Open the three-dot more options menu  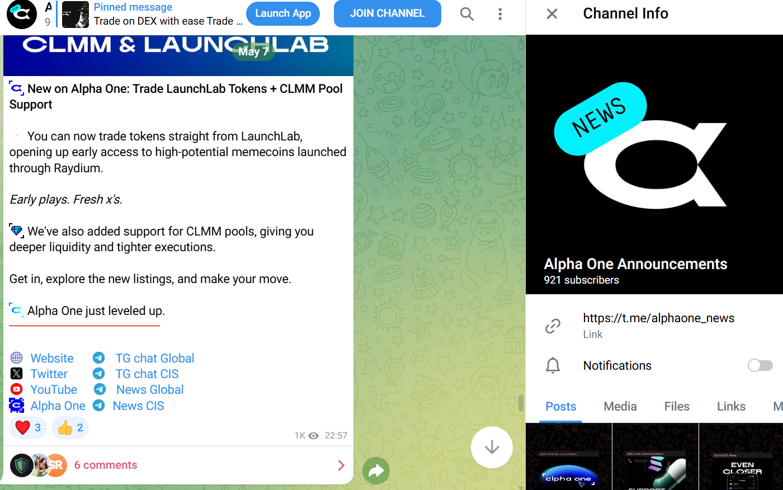click(500, 14)
